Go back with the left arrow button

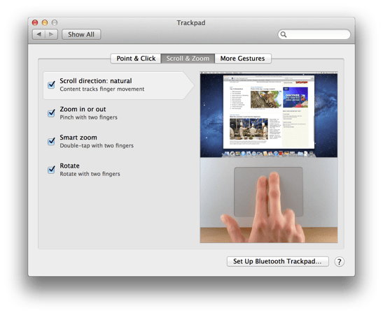tap(39, 34)
